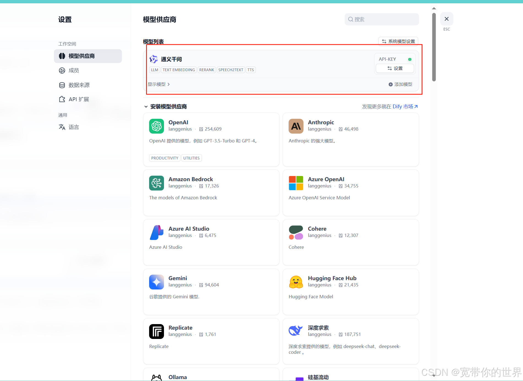Open 设置 for 通义千问 API-KEY
This screenshot has height=381, width=523.
pos(395,68)
